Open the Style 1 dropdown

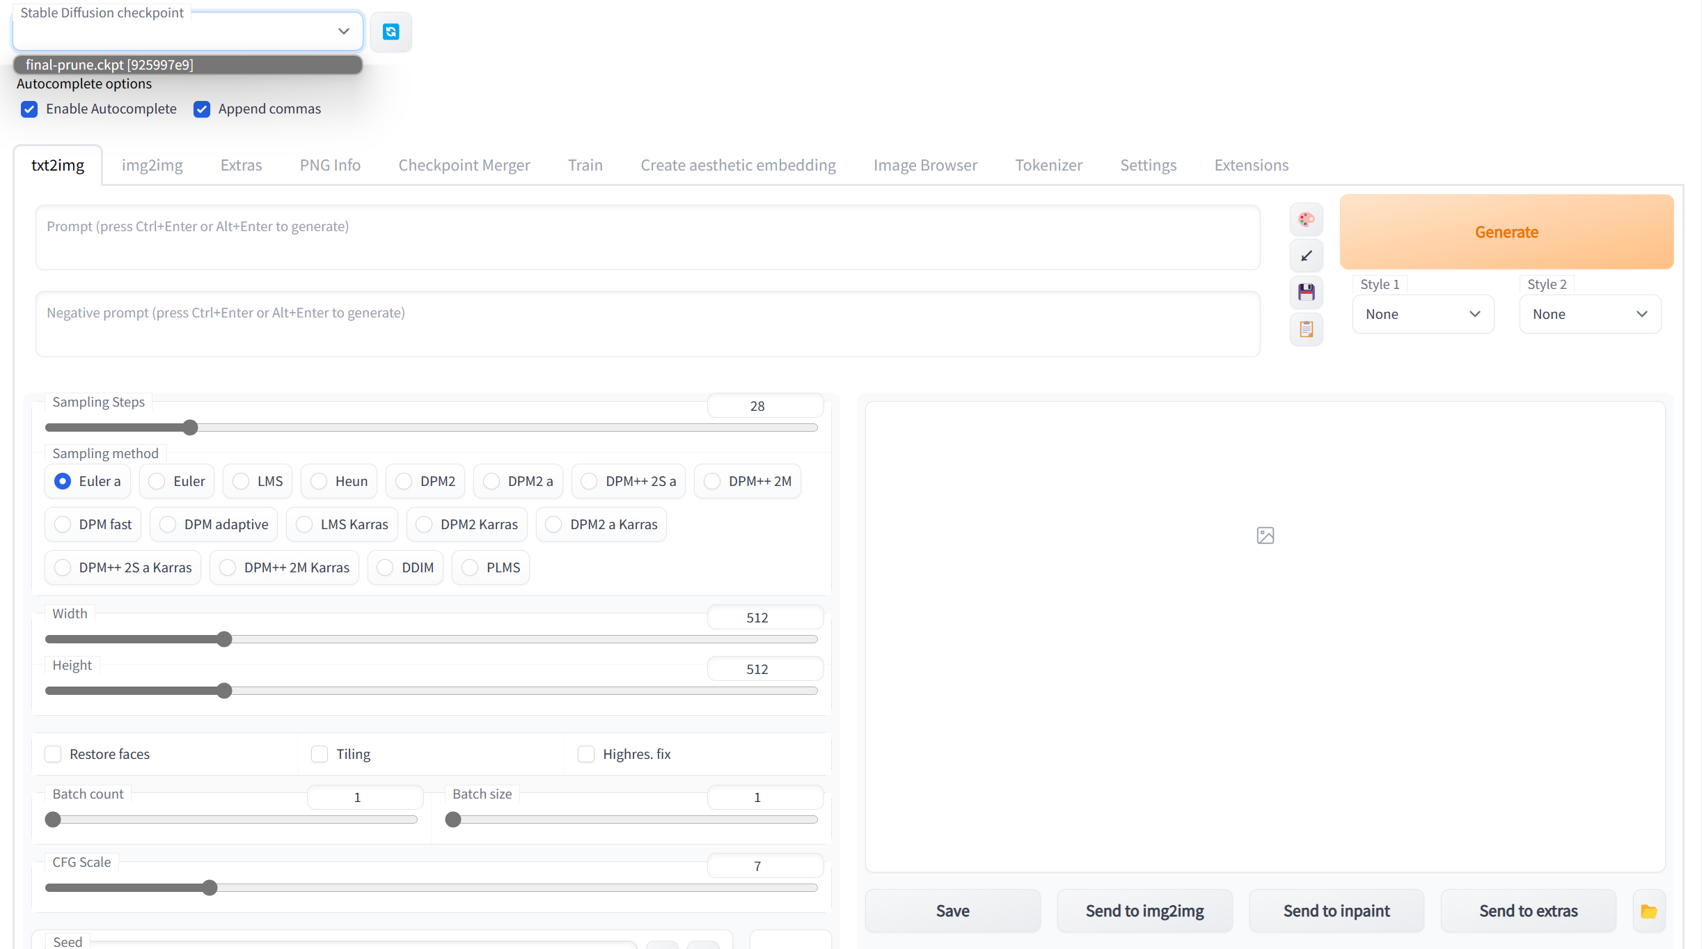point(1422,314)
